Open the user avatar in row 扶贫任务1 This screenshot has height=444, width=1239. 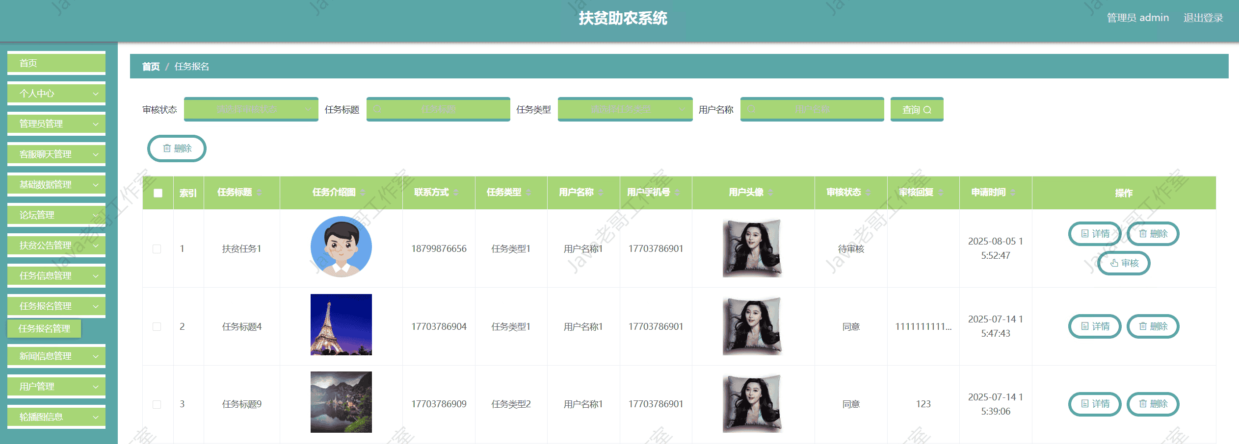tap(752, 248)
